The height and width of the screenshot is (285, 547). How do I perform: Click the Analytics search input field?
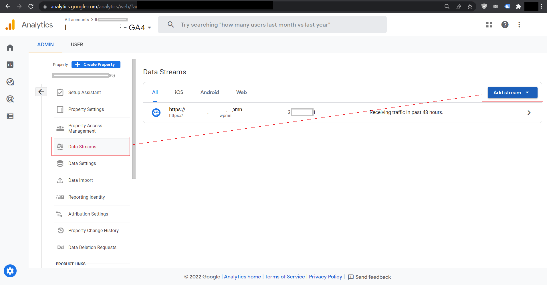(272, 25)
